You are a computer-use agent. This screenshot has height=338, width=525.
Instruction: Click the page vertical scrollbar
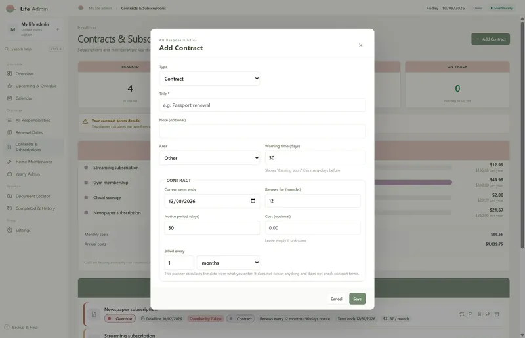point(522,134)
